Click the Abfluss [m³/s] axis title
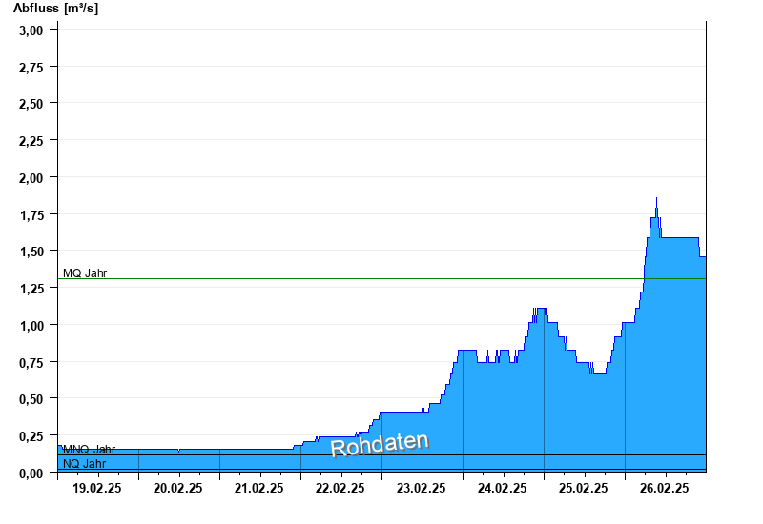 click(56, 9)
